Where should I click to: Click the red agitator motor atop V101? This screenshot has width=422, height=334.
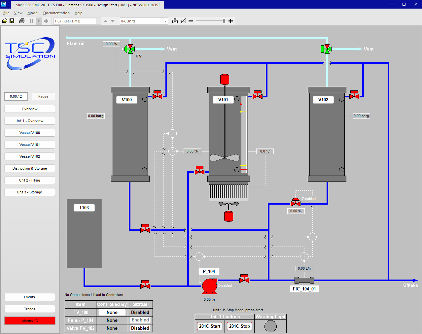(x=225, y=79)
